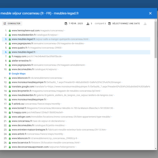The width and height of the screenshot is (158, 158).
Task: Click the padlock icon for hemisphere-sud.com
Action: tap(10, 31)
